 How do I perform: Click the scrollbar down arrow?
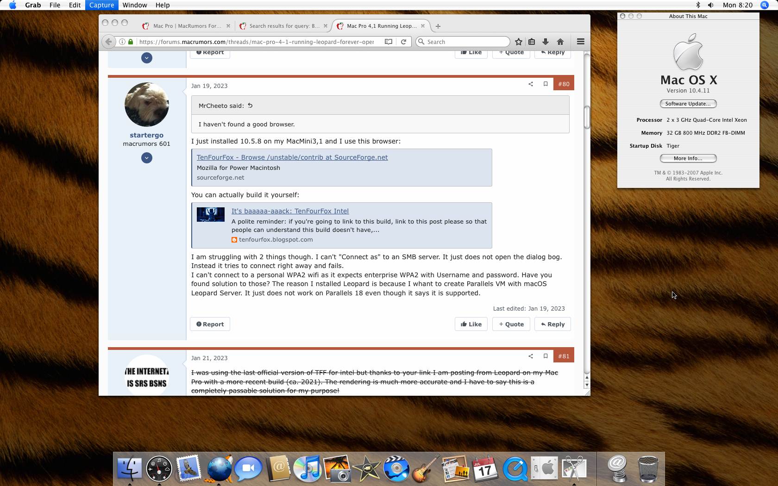click(587, 385)
